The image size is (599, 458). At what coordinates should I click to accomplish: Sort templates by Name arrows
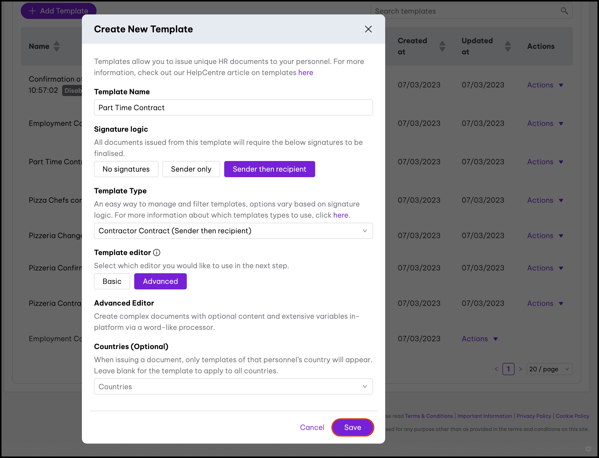tap(56, 46)
